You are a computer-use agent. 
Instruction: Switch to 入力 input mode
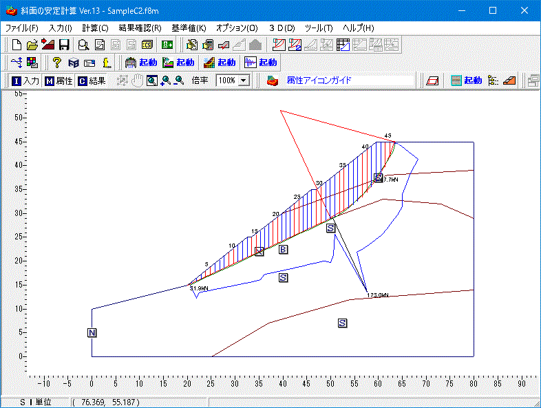(x=26, y=80)
